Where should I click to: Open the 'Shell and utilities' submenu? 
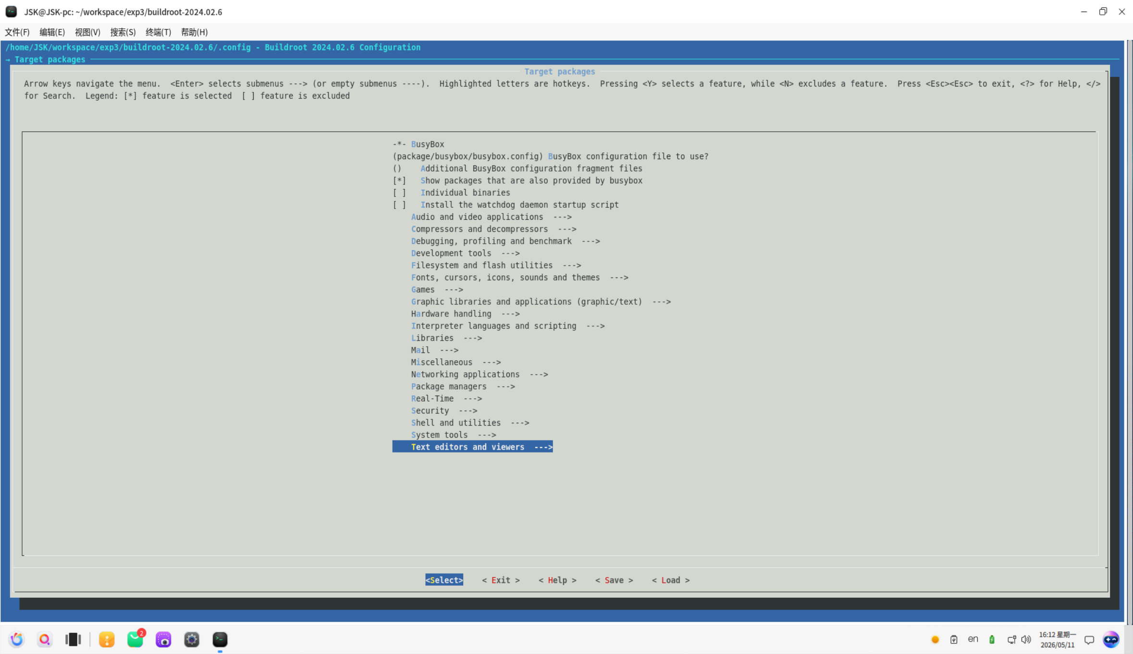click(470, 423)
